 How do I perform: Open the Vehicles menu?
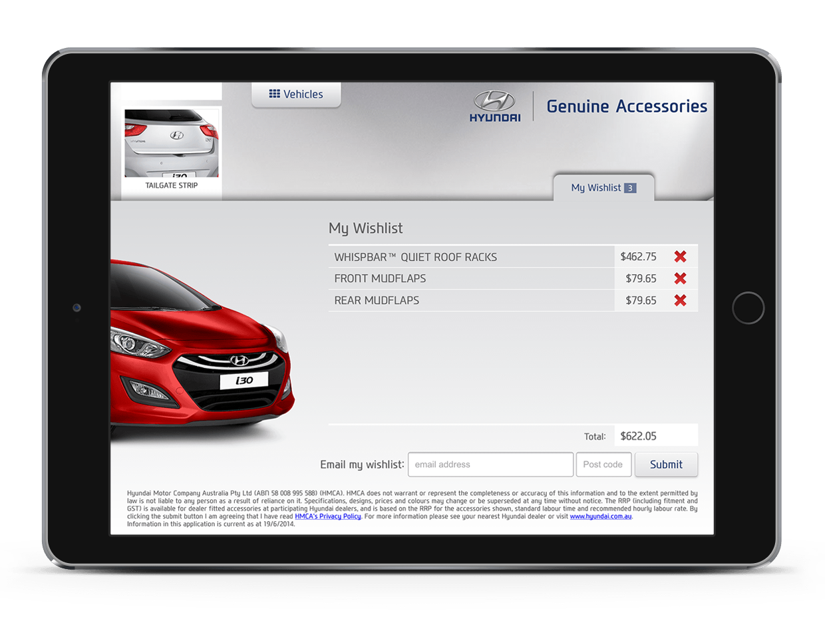(x=295, y=94)
